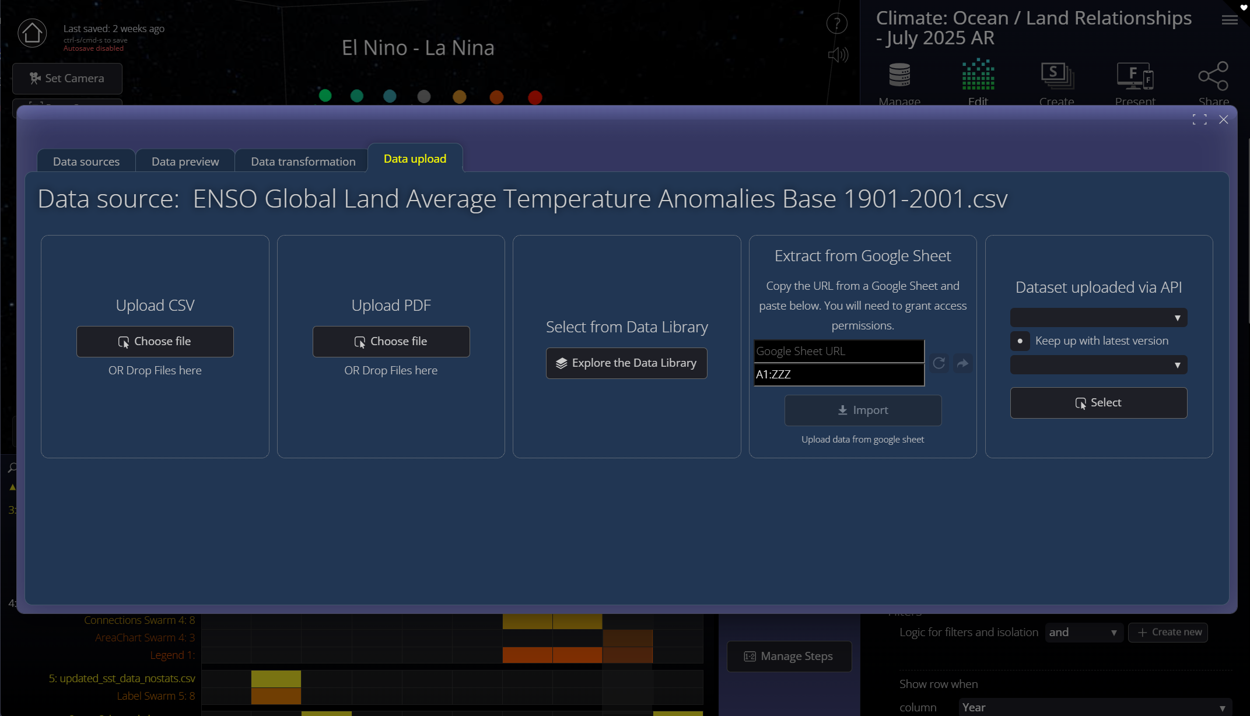Select the Connections Swarm 4: 8 row

pyautogui.click(x=139, y=620)
